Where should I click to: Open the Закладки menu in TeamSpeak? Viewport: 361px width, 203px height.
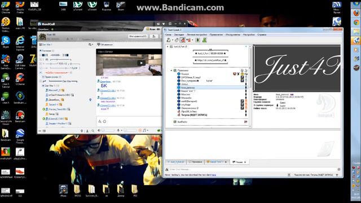(x=179, y=34)
